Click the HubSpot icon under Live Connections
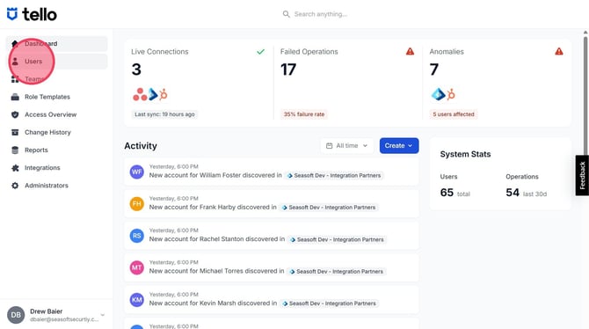 (164, 94)
